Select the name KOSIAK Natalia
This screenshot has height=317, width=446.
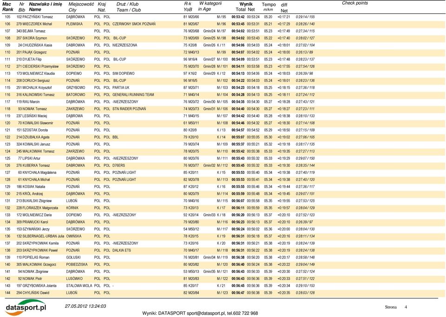click(x=34, y=187)
